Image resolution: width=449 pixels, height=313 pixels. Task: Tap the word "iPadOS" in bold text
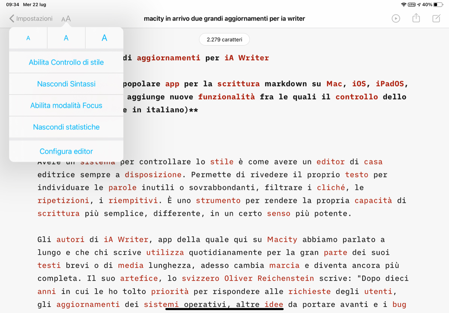click(389, 84)
